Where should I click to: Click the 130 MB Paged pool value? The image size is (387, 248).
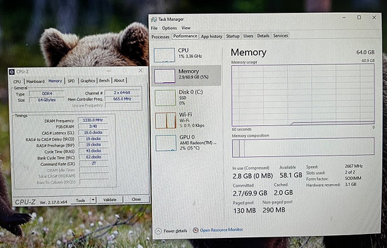point(244,211)
